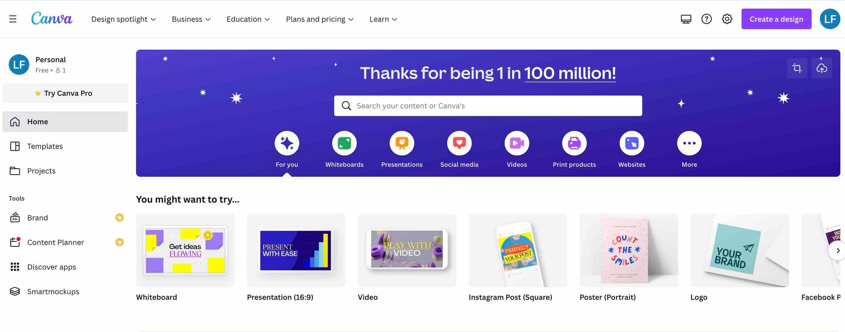Open the Video thumbnail
Screen dimensions: 845x332
pyautogui.click(x=407, y=251)
